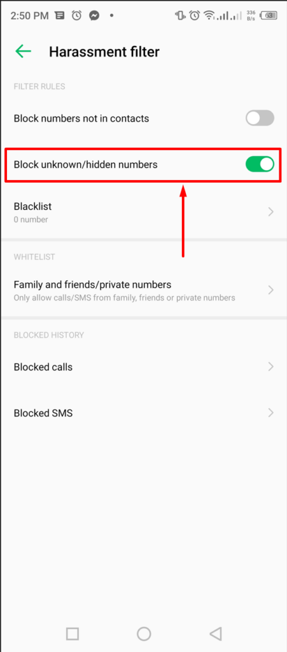Expand the Blacklist chevron
Image resolution: width=287 pixels, height=652 pixels.
click(x=271, y=212)
